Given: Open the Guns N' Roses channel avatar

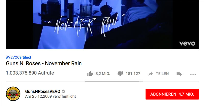Looking at the screenshot, I should [13, 94].
